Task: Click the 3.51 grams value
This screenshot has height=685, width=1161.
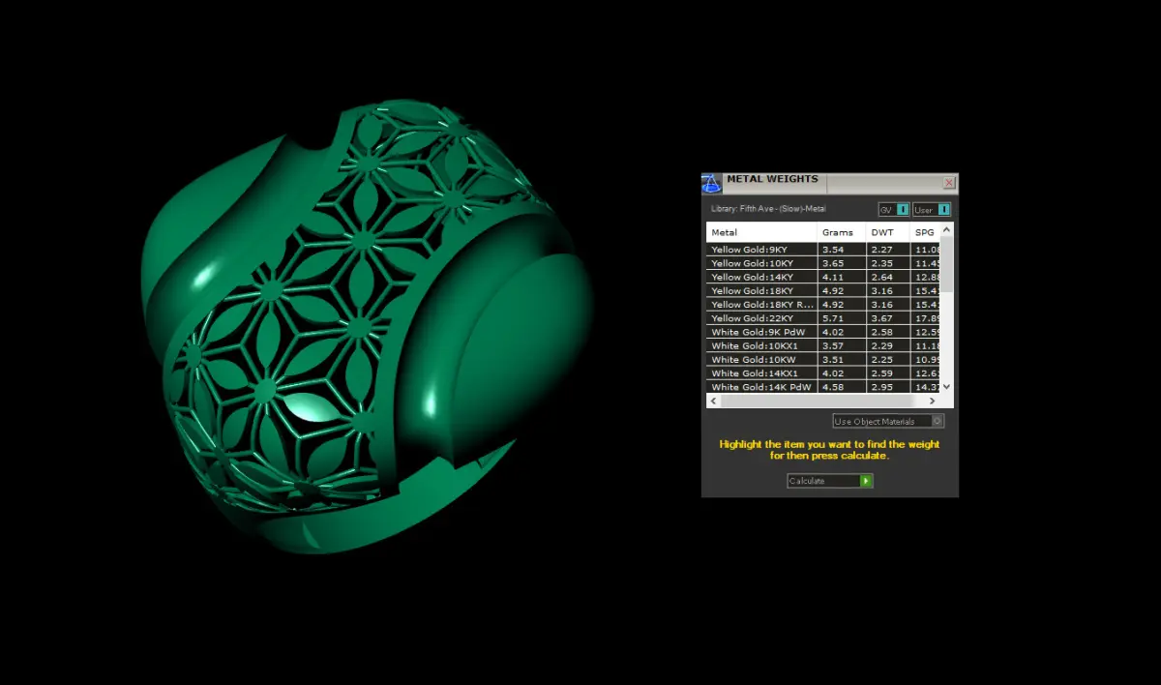Action: [x=831, y=359]
